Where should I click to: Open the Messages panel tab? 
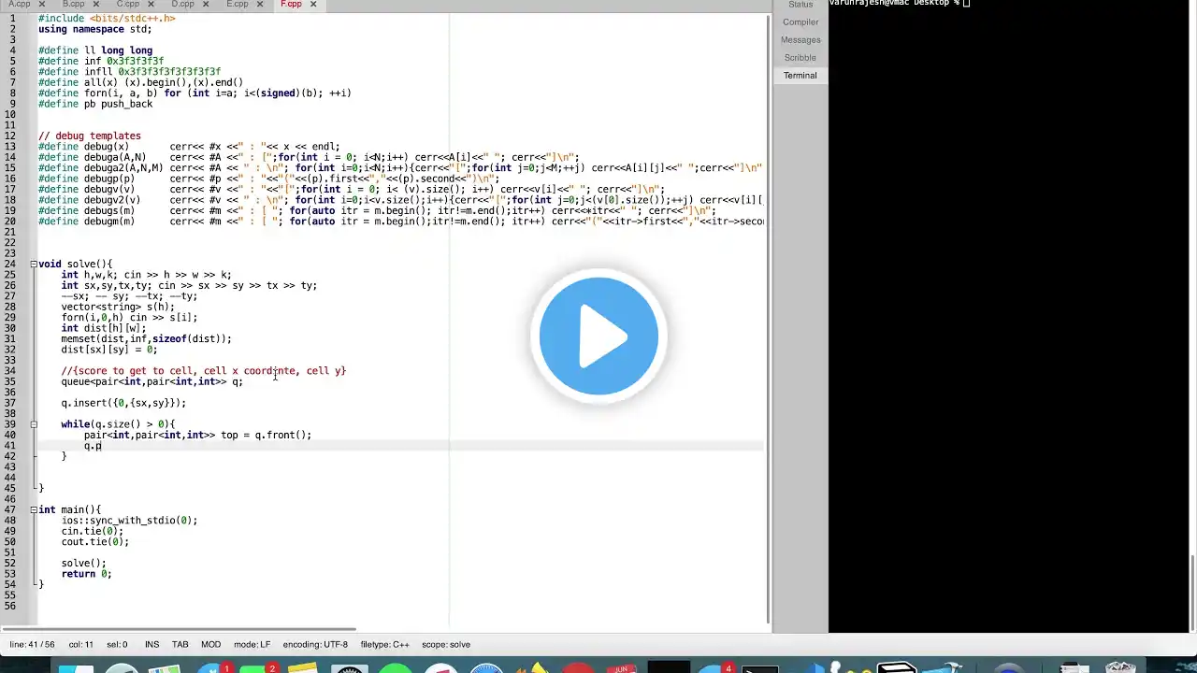800,39
